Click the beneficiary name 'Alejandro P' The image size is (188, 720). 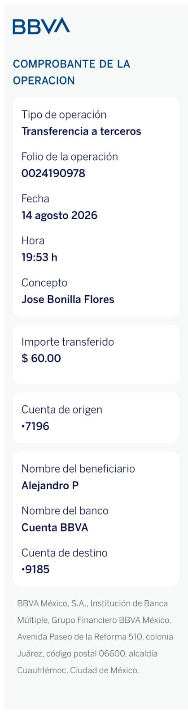pyautogui.click(x=50, y=486)
